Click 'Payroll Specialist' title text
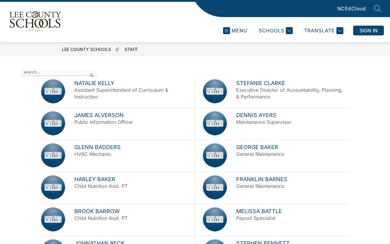Viewport: 390px width, 244px height. click(256, 218)
